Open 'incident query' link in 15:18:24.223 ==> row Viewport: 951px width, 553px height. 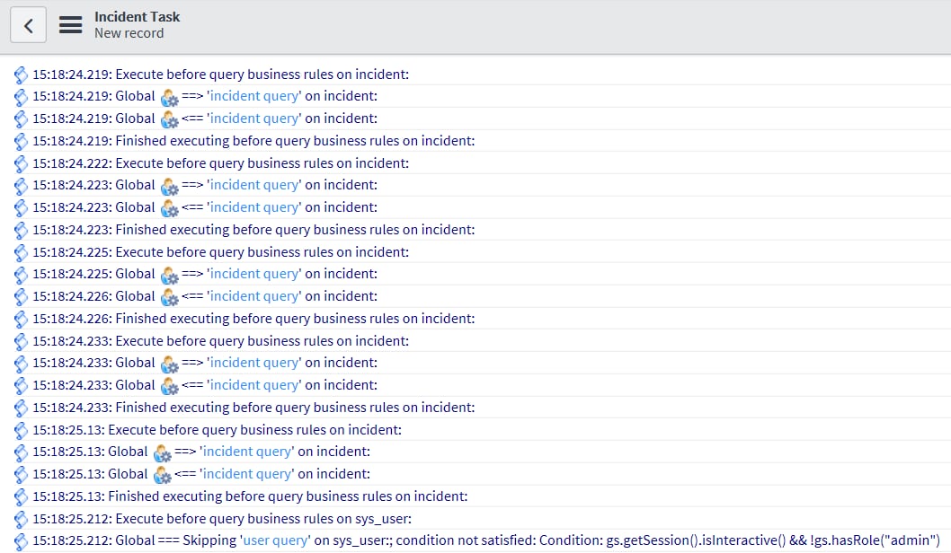click(x=254, y=185)
